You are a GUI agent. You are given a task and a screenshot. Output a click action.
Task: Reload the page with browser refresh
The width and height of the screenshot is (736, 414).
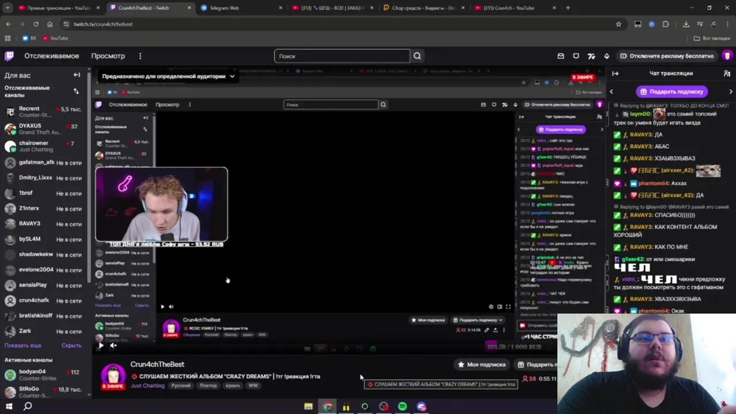36,24
